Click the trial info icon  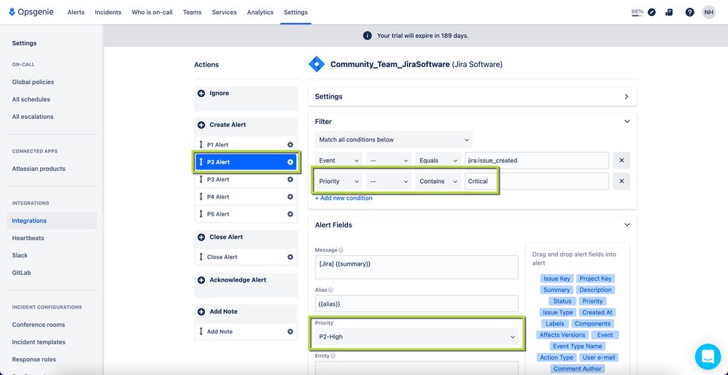click(x=367, y=36)
